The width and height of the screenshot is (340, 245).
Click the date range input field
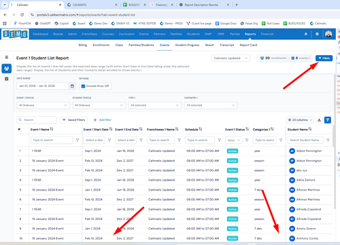click(42, 86)
